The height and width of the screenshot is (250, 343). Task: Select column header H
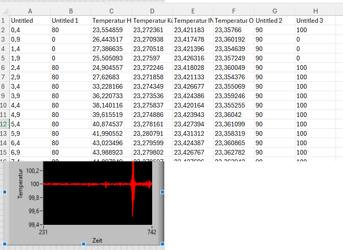coord(315,11)
